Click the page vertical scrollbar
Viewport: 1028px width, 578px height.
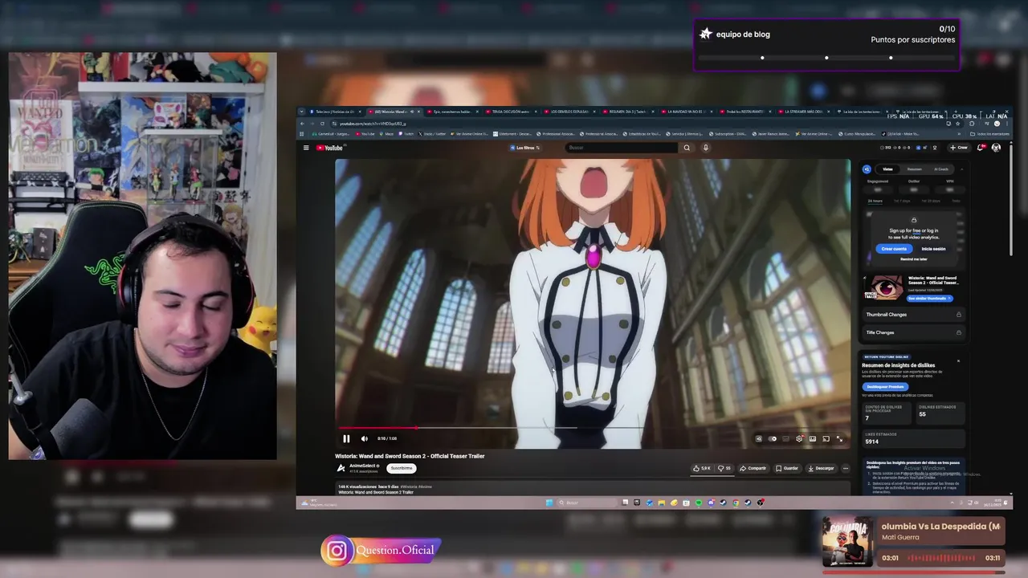click(1010, 201)
